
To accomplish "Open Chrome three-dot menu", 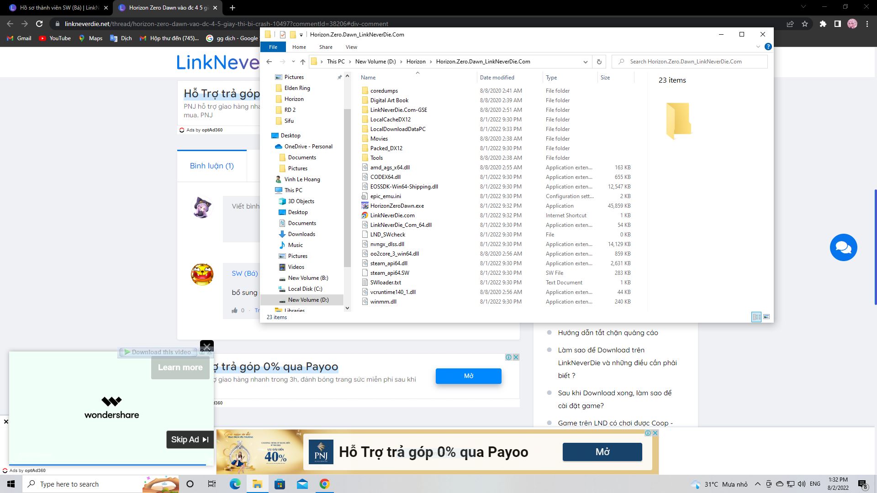I will coord(867,24).
